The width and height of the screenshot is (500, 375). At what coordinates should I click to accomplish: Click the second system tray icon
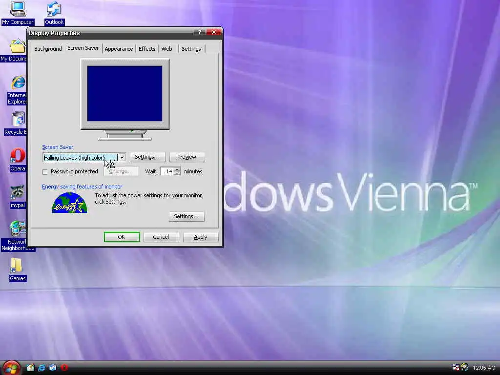click(x=465, y=367)
